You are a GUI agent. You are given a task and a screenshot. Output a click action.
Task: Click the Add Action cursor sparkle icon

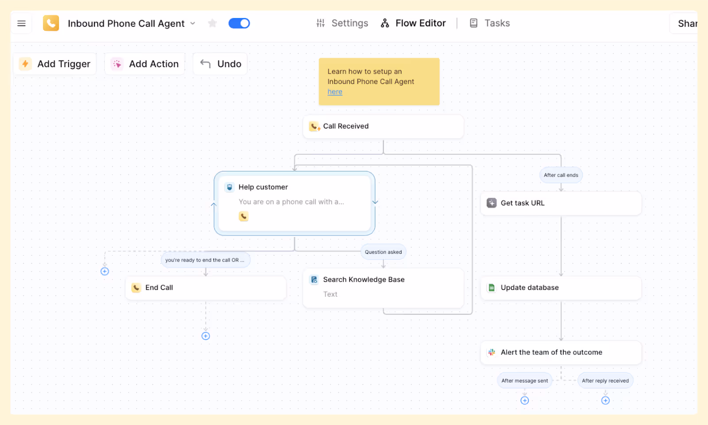point(117,64)
